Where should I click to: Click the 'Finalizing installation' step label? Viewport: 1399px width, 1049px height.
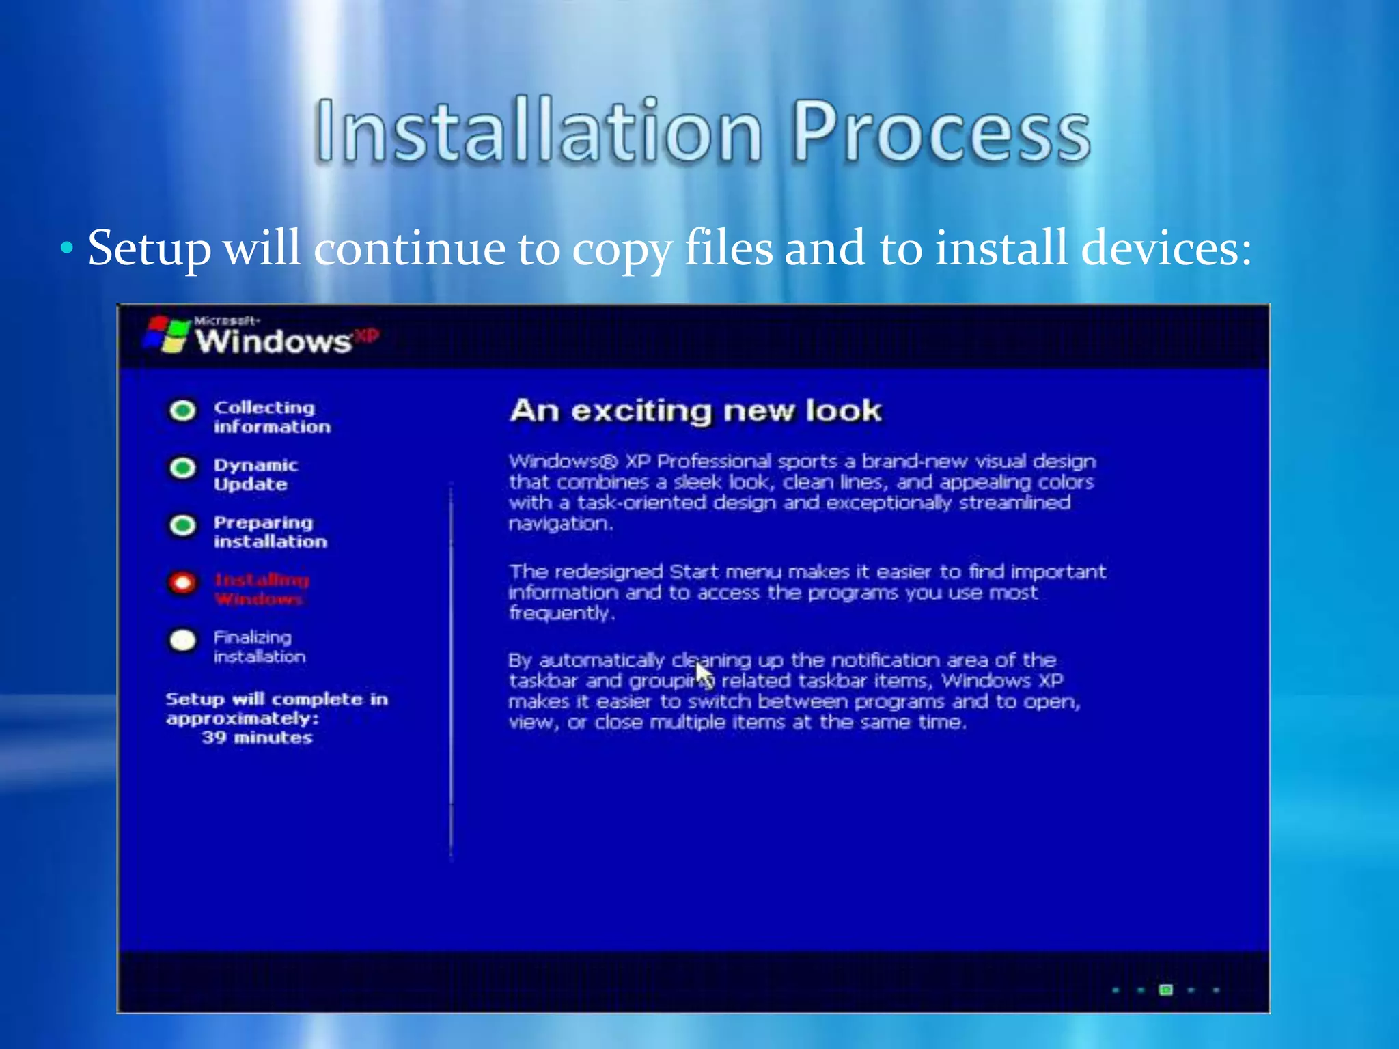[x=259, y=647]
